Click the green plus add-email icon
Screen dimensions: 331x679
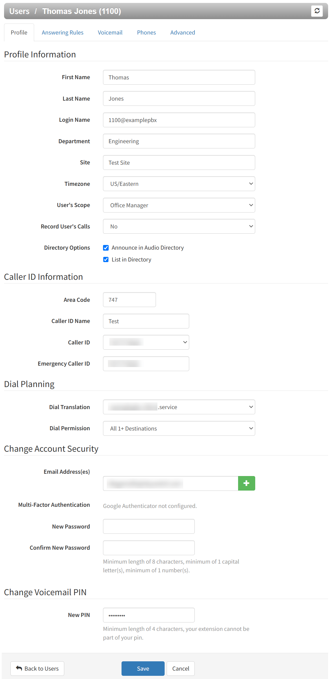(x=246, y=483)
